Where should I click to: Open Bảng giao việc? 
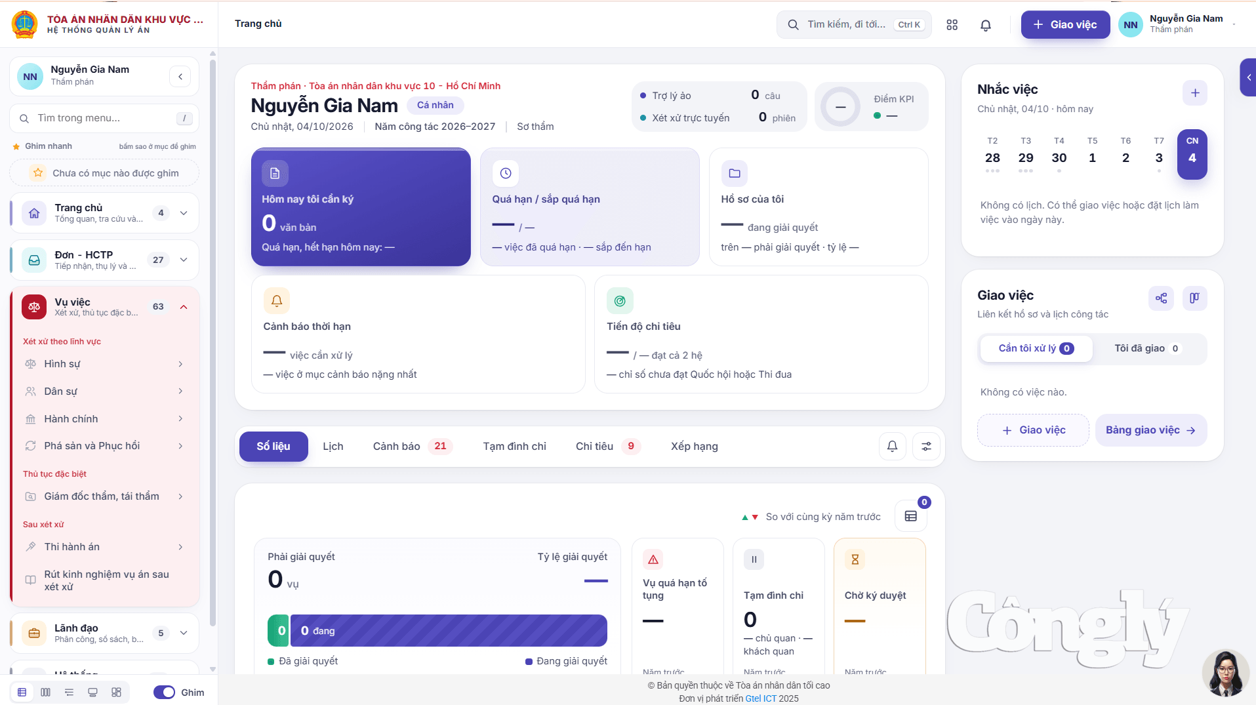(1150, 430)
